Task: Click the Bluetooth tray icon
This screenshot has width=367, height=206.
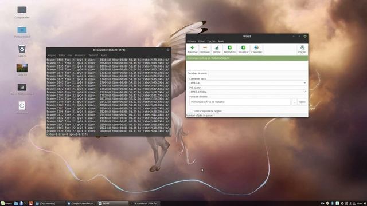Action: [332, 204]
